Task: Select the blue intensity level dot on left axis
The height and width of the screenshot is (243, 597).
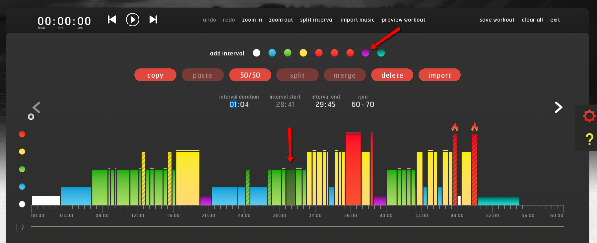Action: 22,187
